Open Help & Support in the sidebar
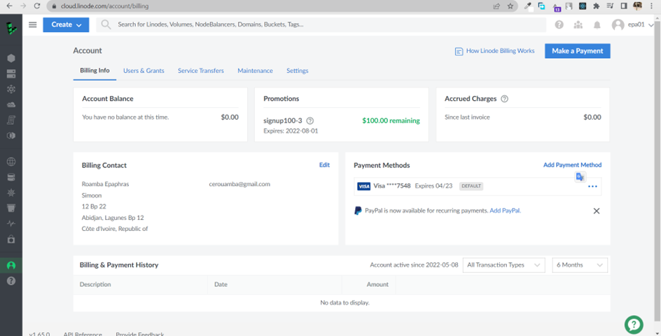Viewport: 661px width, 336px height. (11, 281)
